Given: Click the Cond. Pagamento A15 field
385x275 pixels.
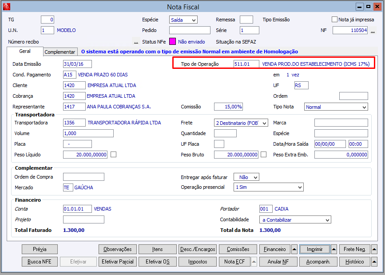Looking at the screenshot, I should [69, 75].
